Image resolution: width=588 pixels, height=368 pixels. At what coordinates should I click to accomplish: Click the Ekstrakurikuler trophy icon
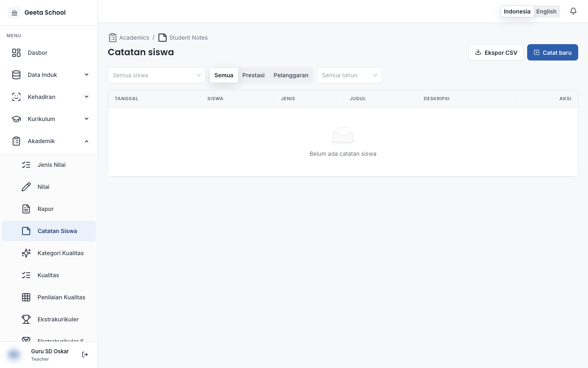click(x=26, y=319)
